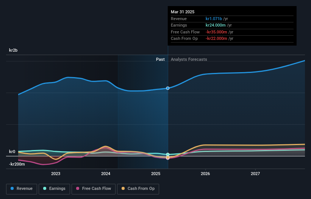Toggle the Revenue legend series

(22, 189)
